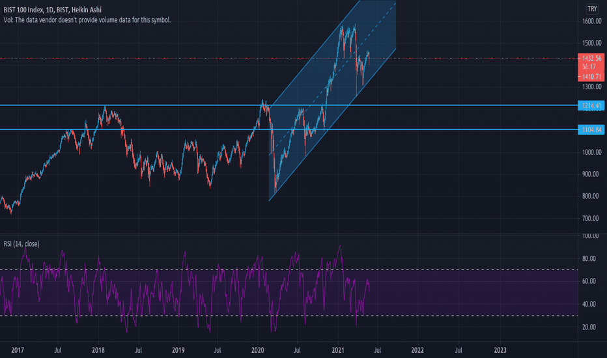607x358 pixels.
Task: Click the RSI 40.00 scale value
Action: 589,304
